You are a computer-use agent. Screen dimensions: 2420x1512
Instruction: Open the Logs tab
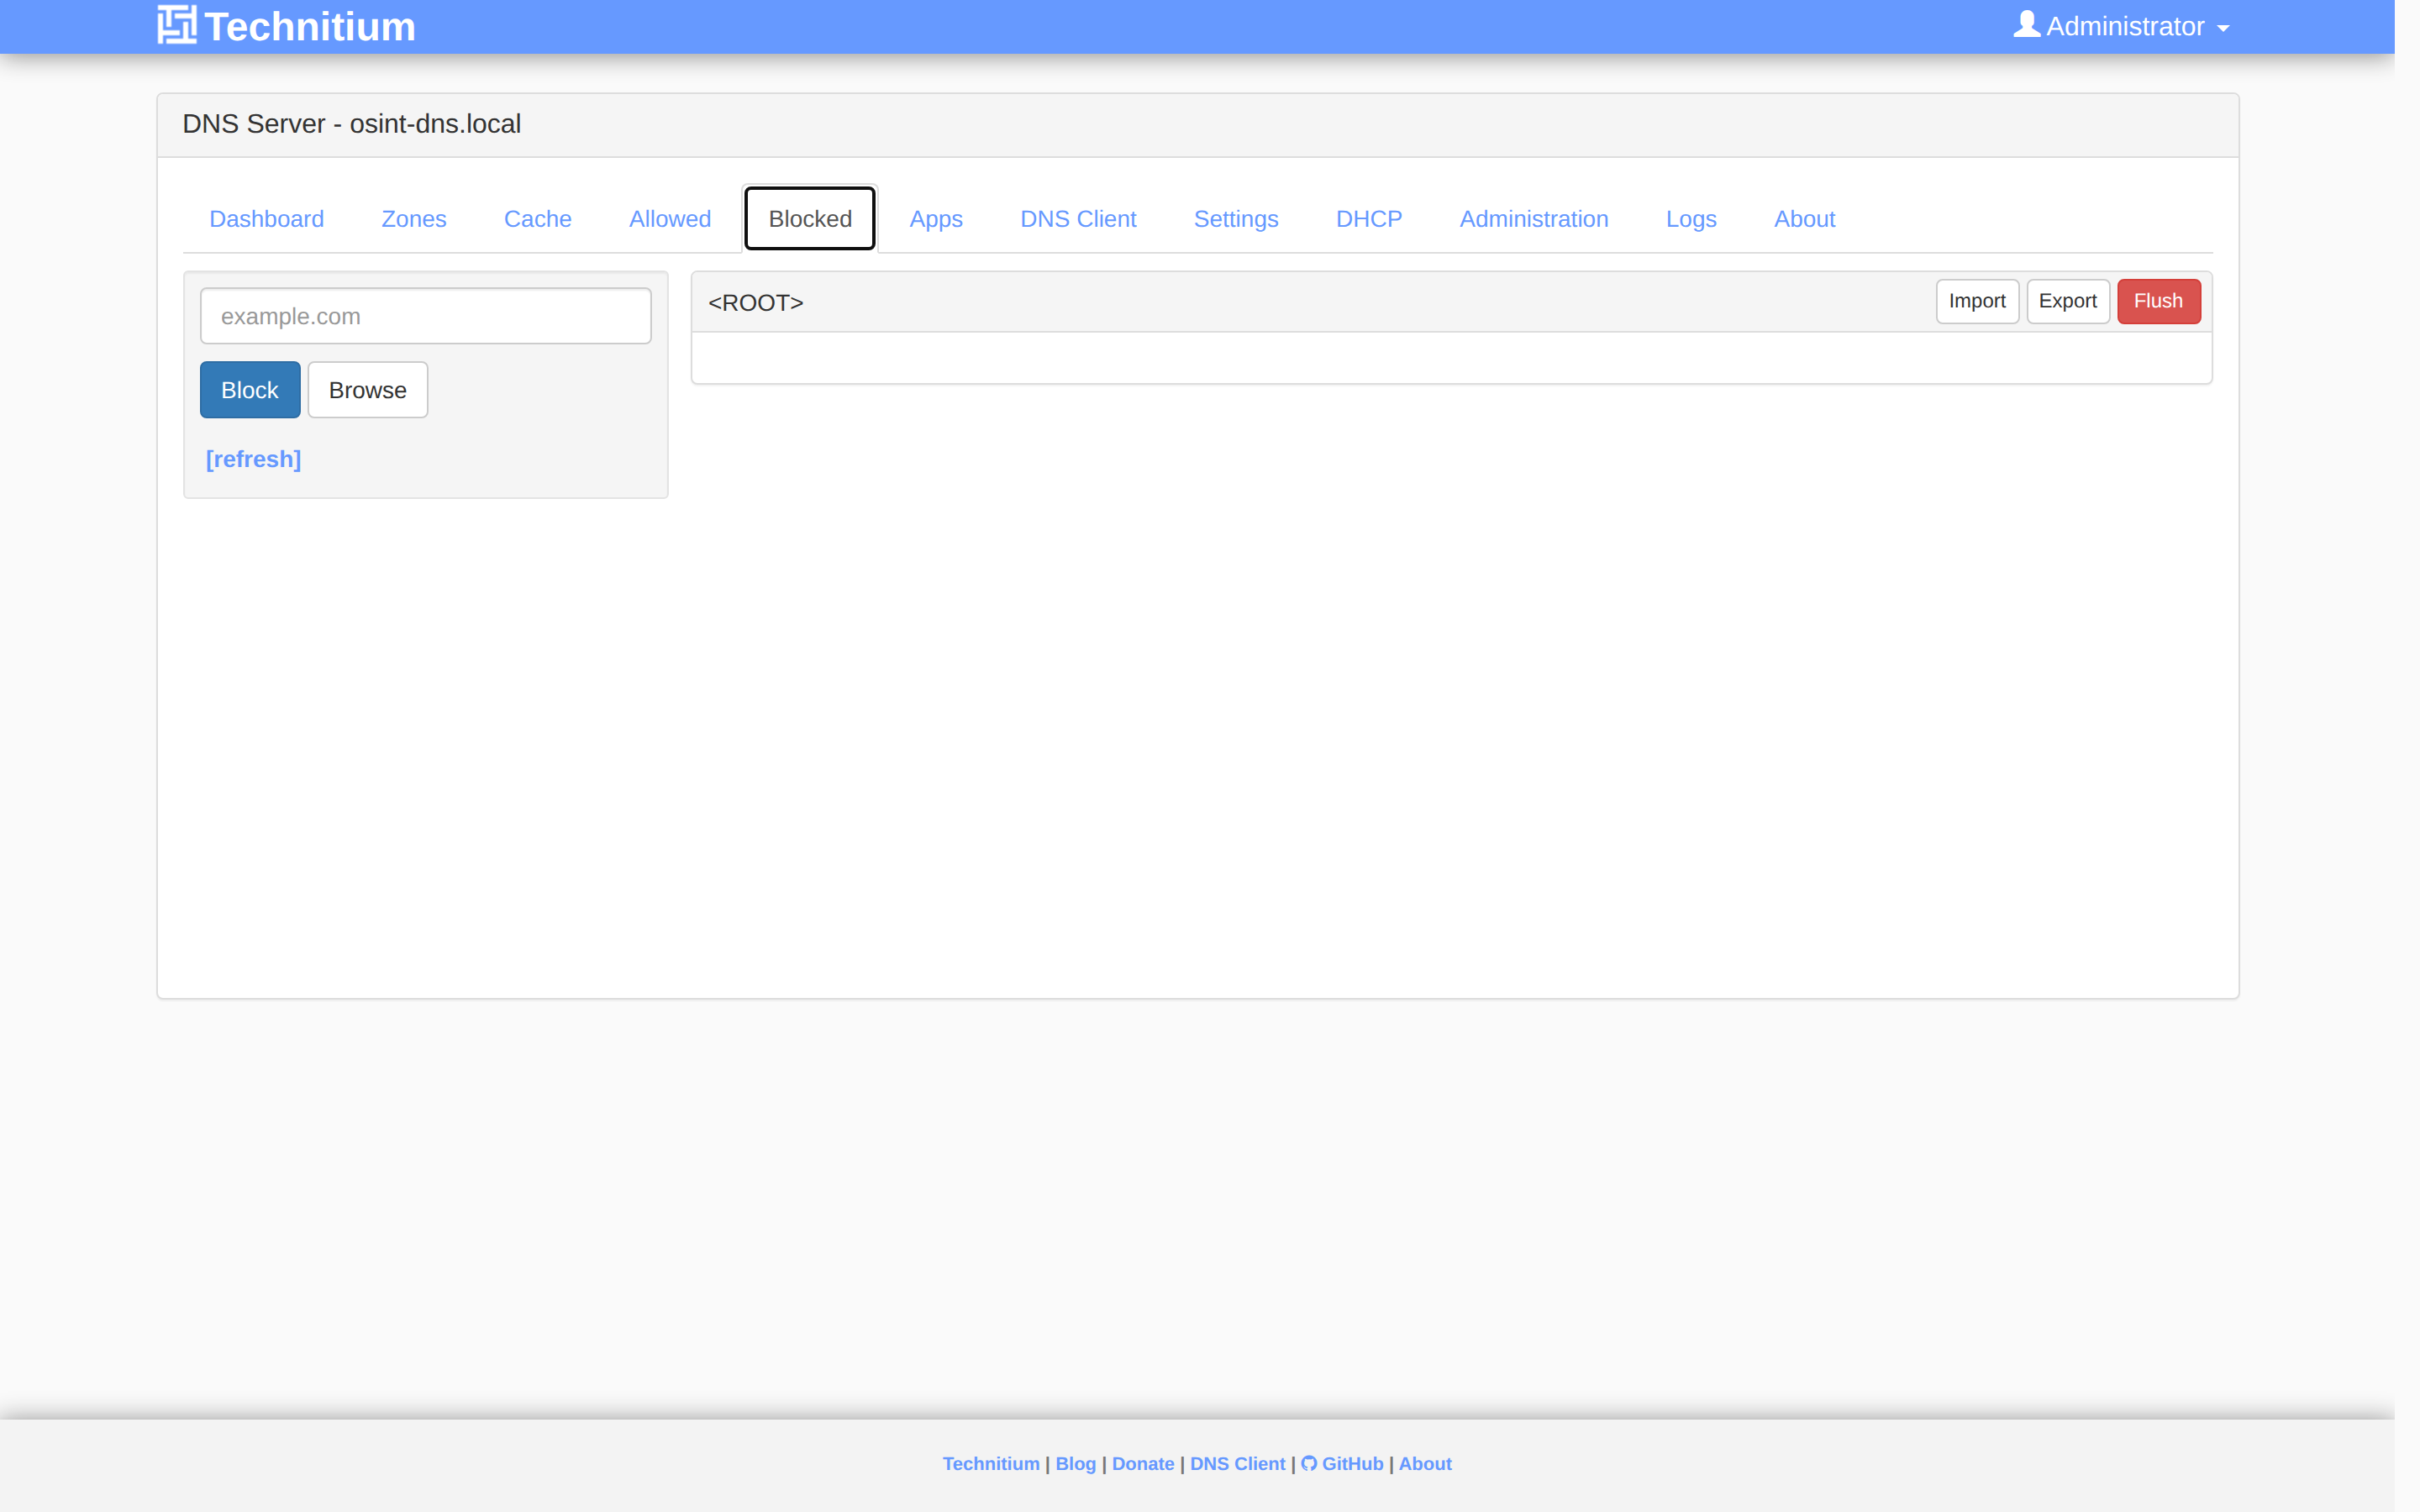pos(1690,218)
